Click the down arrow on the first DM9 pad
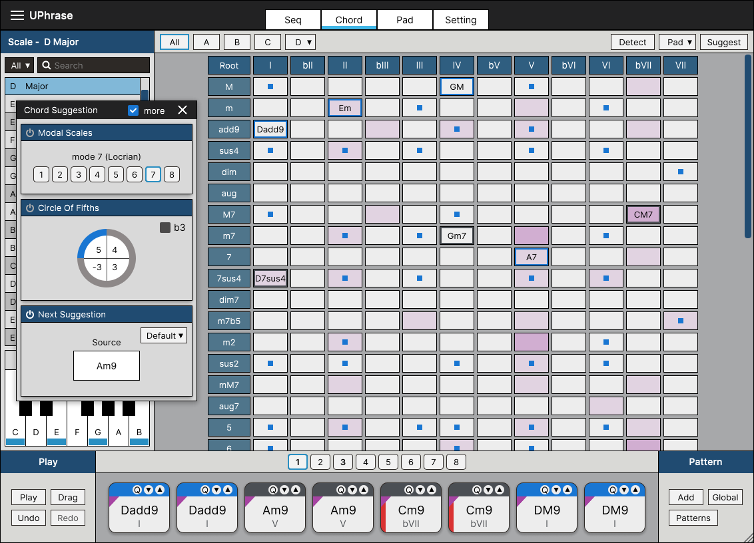Image resolution: width=754 pixels, height=543 pixels. point(556,490)
